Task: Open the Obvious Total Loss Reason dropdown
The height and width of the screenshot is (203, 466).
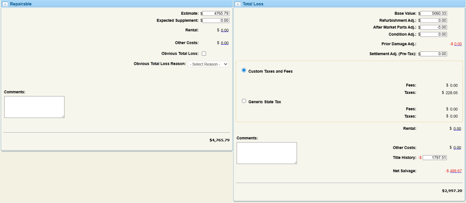Action: tap(208, 64)
